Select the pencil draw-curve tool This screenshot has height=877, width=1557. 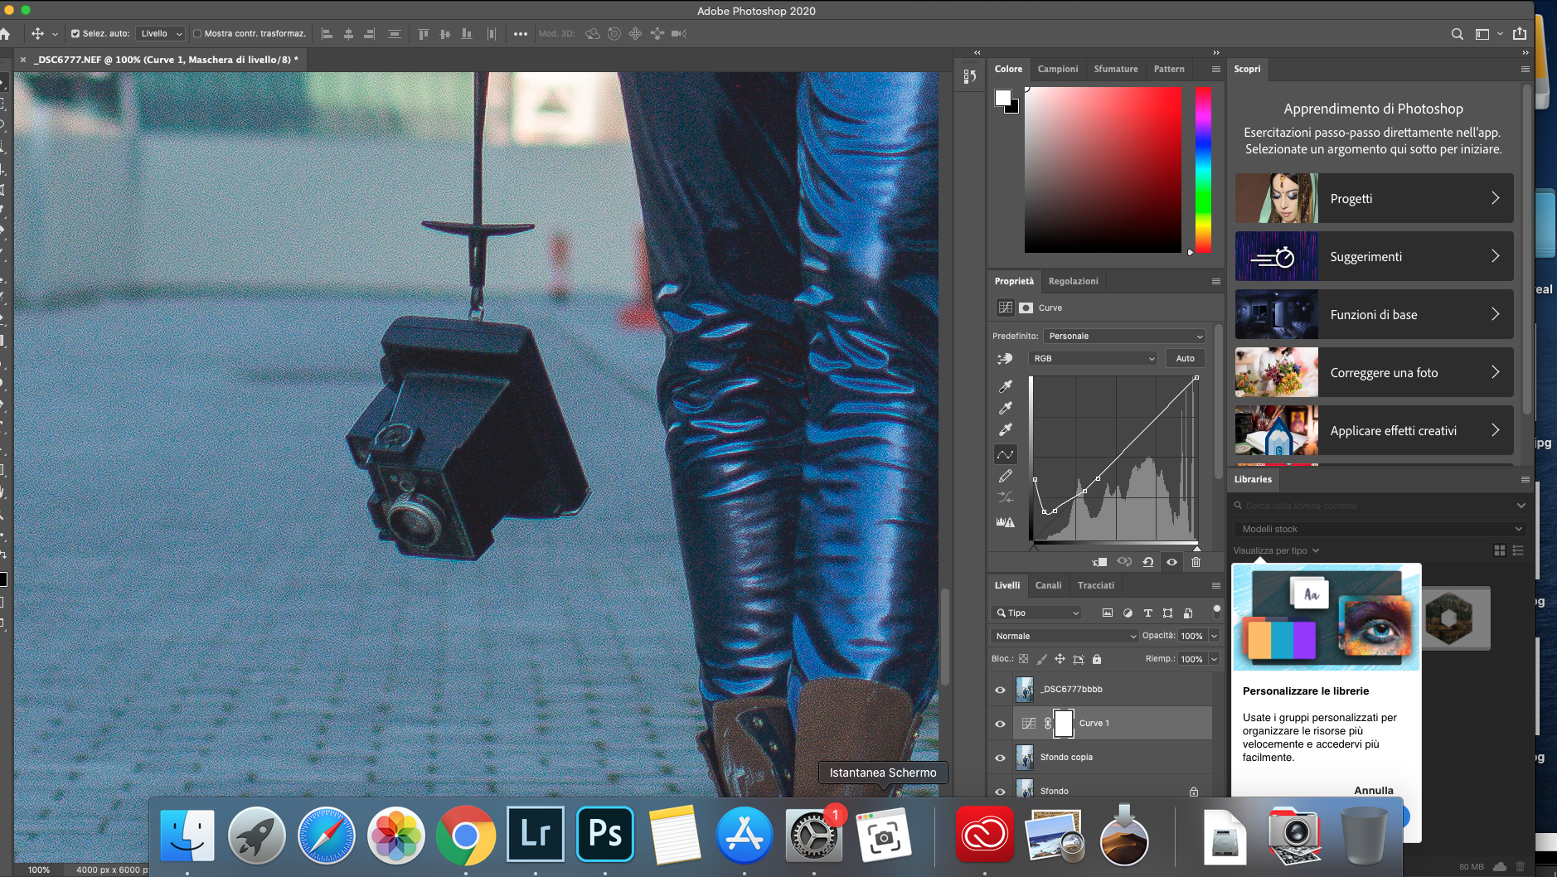pos(1006,477)
